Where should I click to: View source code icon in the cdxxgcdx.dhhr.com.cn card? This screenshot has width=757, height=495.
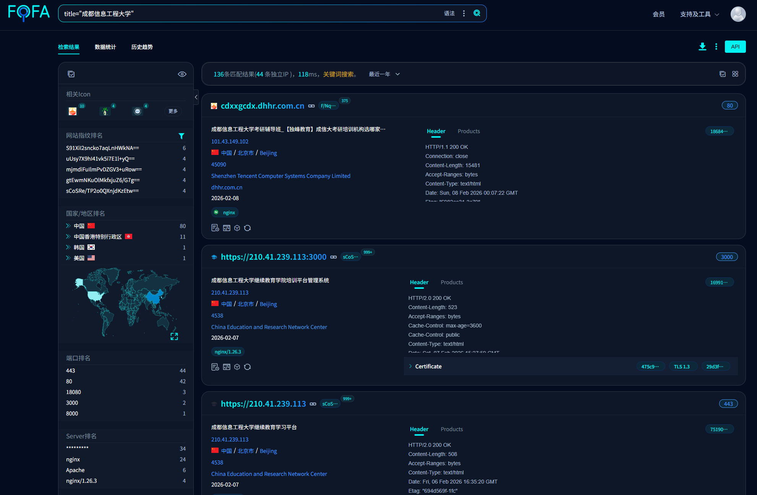click(x=227, y=228)
